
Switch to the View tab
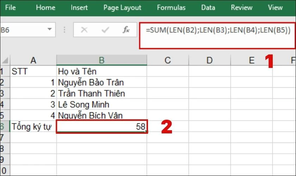coord(275,7)
